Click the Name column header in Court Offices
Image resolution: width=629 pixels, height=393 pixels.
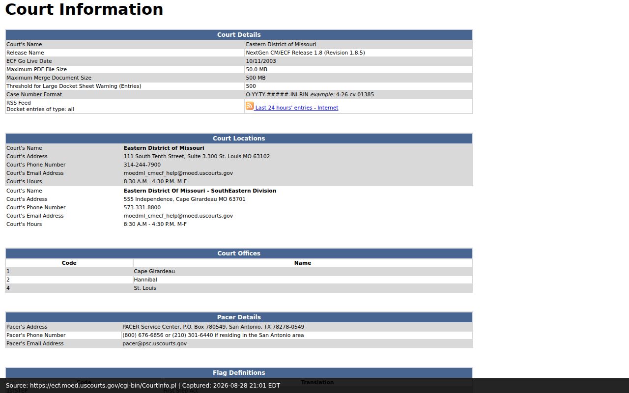tap(303, 263)
